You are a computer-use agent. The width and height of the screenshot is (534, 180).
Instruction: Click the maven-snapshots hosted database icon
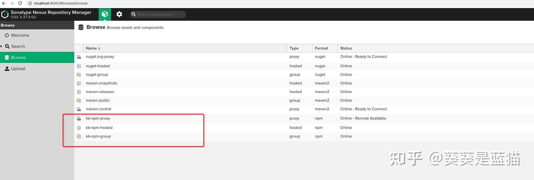(79, 83)
